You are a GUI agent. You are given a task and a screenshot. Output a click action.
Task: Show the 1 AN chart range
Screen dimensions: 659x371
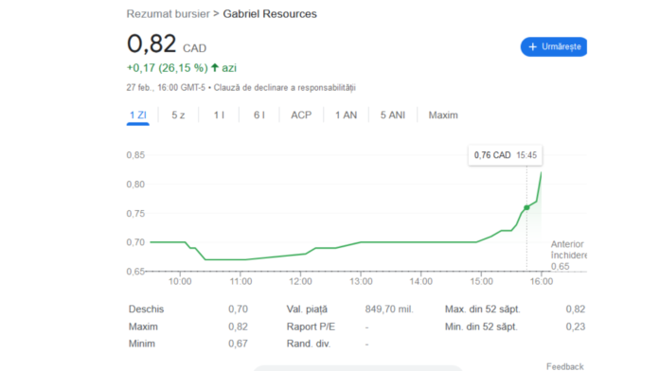click(346, 115)
